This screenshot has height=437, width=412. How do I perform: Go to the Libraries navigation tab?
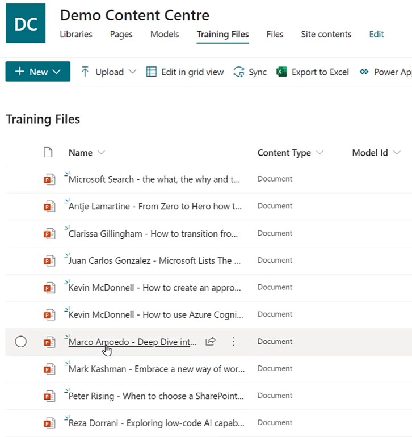[76, 34]
